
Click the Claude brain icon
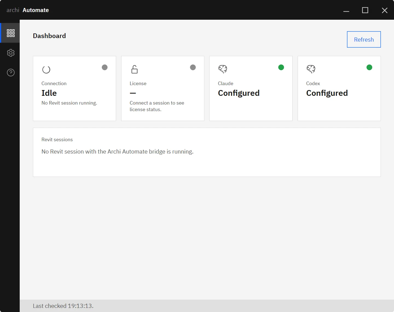[223, 69]
